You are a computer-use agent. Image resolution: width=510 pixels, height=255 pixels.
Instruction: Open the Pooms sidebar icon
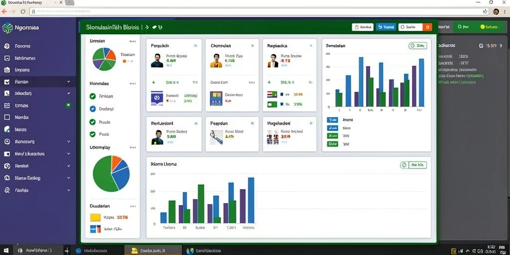click(7, 46)
